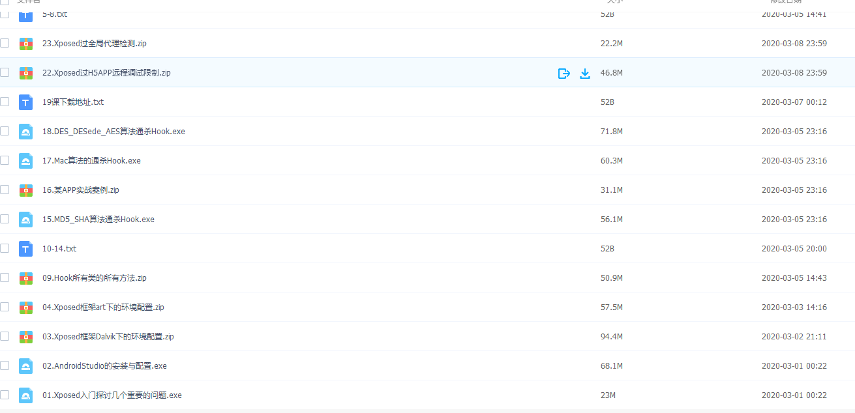Click the zip icon beside 22.Xposed过H5APP远程调试限制.zip

[26, 73]
